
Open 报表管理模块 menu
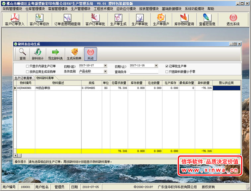click(x=149, y=9)
